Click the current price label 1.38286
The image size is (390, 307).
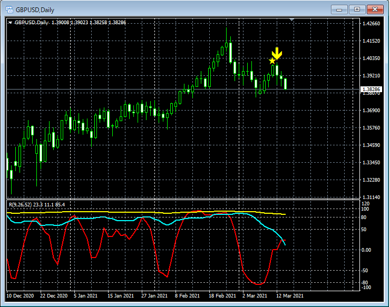point(371,90)
